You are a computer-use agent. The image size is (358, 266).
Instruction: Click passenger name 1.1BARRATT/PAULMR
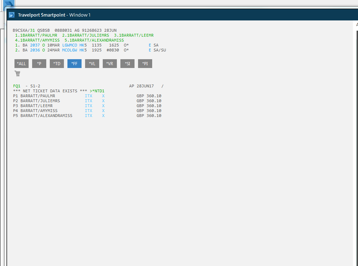[36, 35]
